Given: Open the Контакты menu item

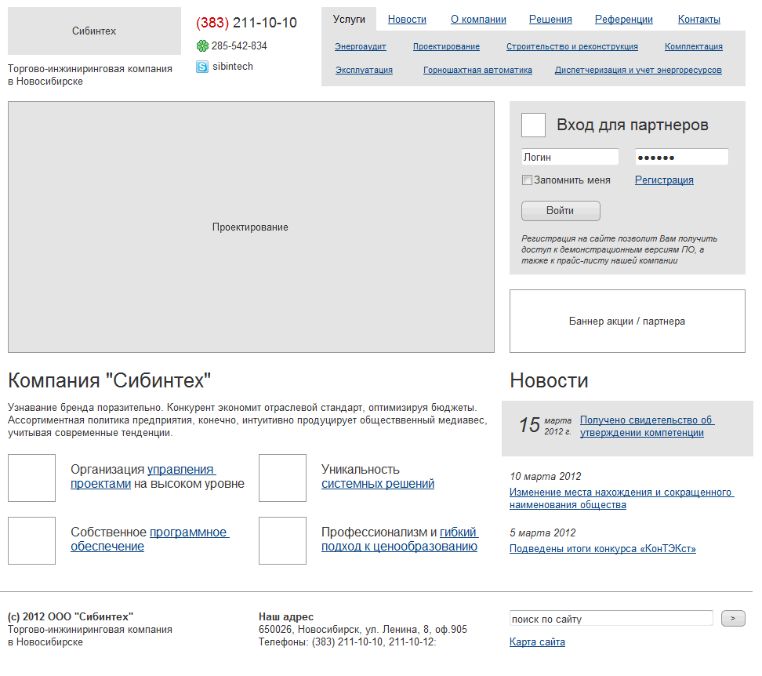Looking at the screenshot, I should tap(698, 20).
